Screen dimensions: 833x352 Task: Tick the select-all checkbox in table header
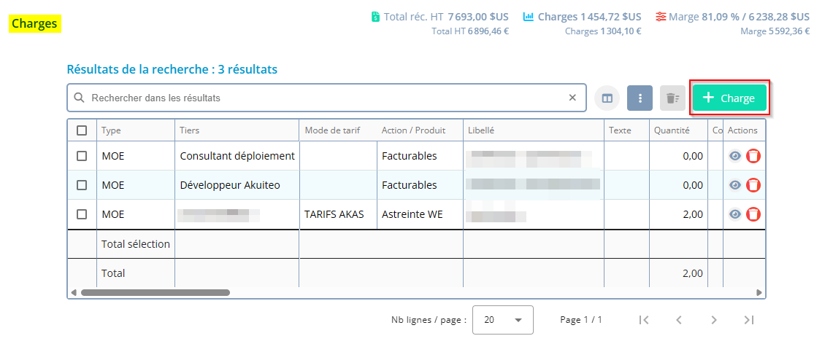(82, 130)
